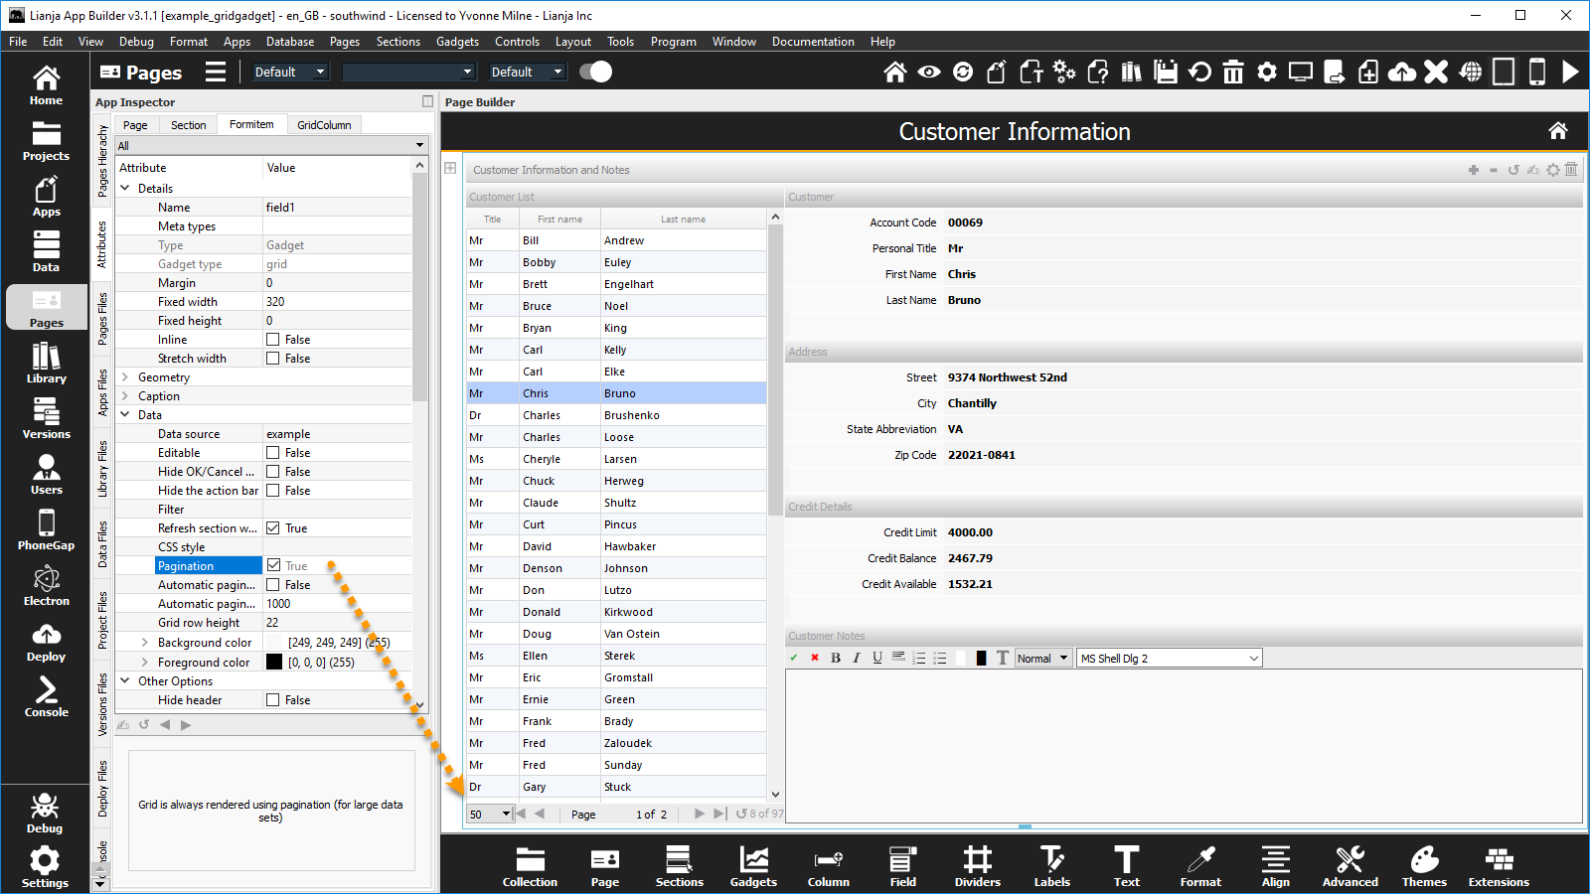Select the Charles Brushenko row in grid
The height and width of the screenshot is (894, 1590).
pyautogui.click(x=616, y=415)
